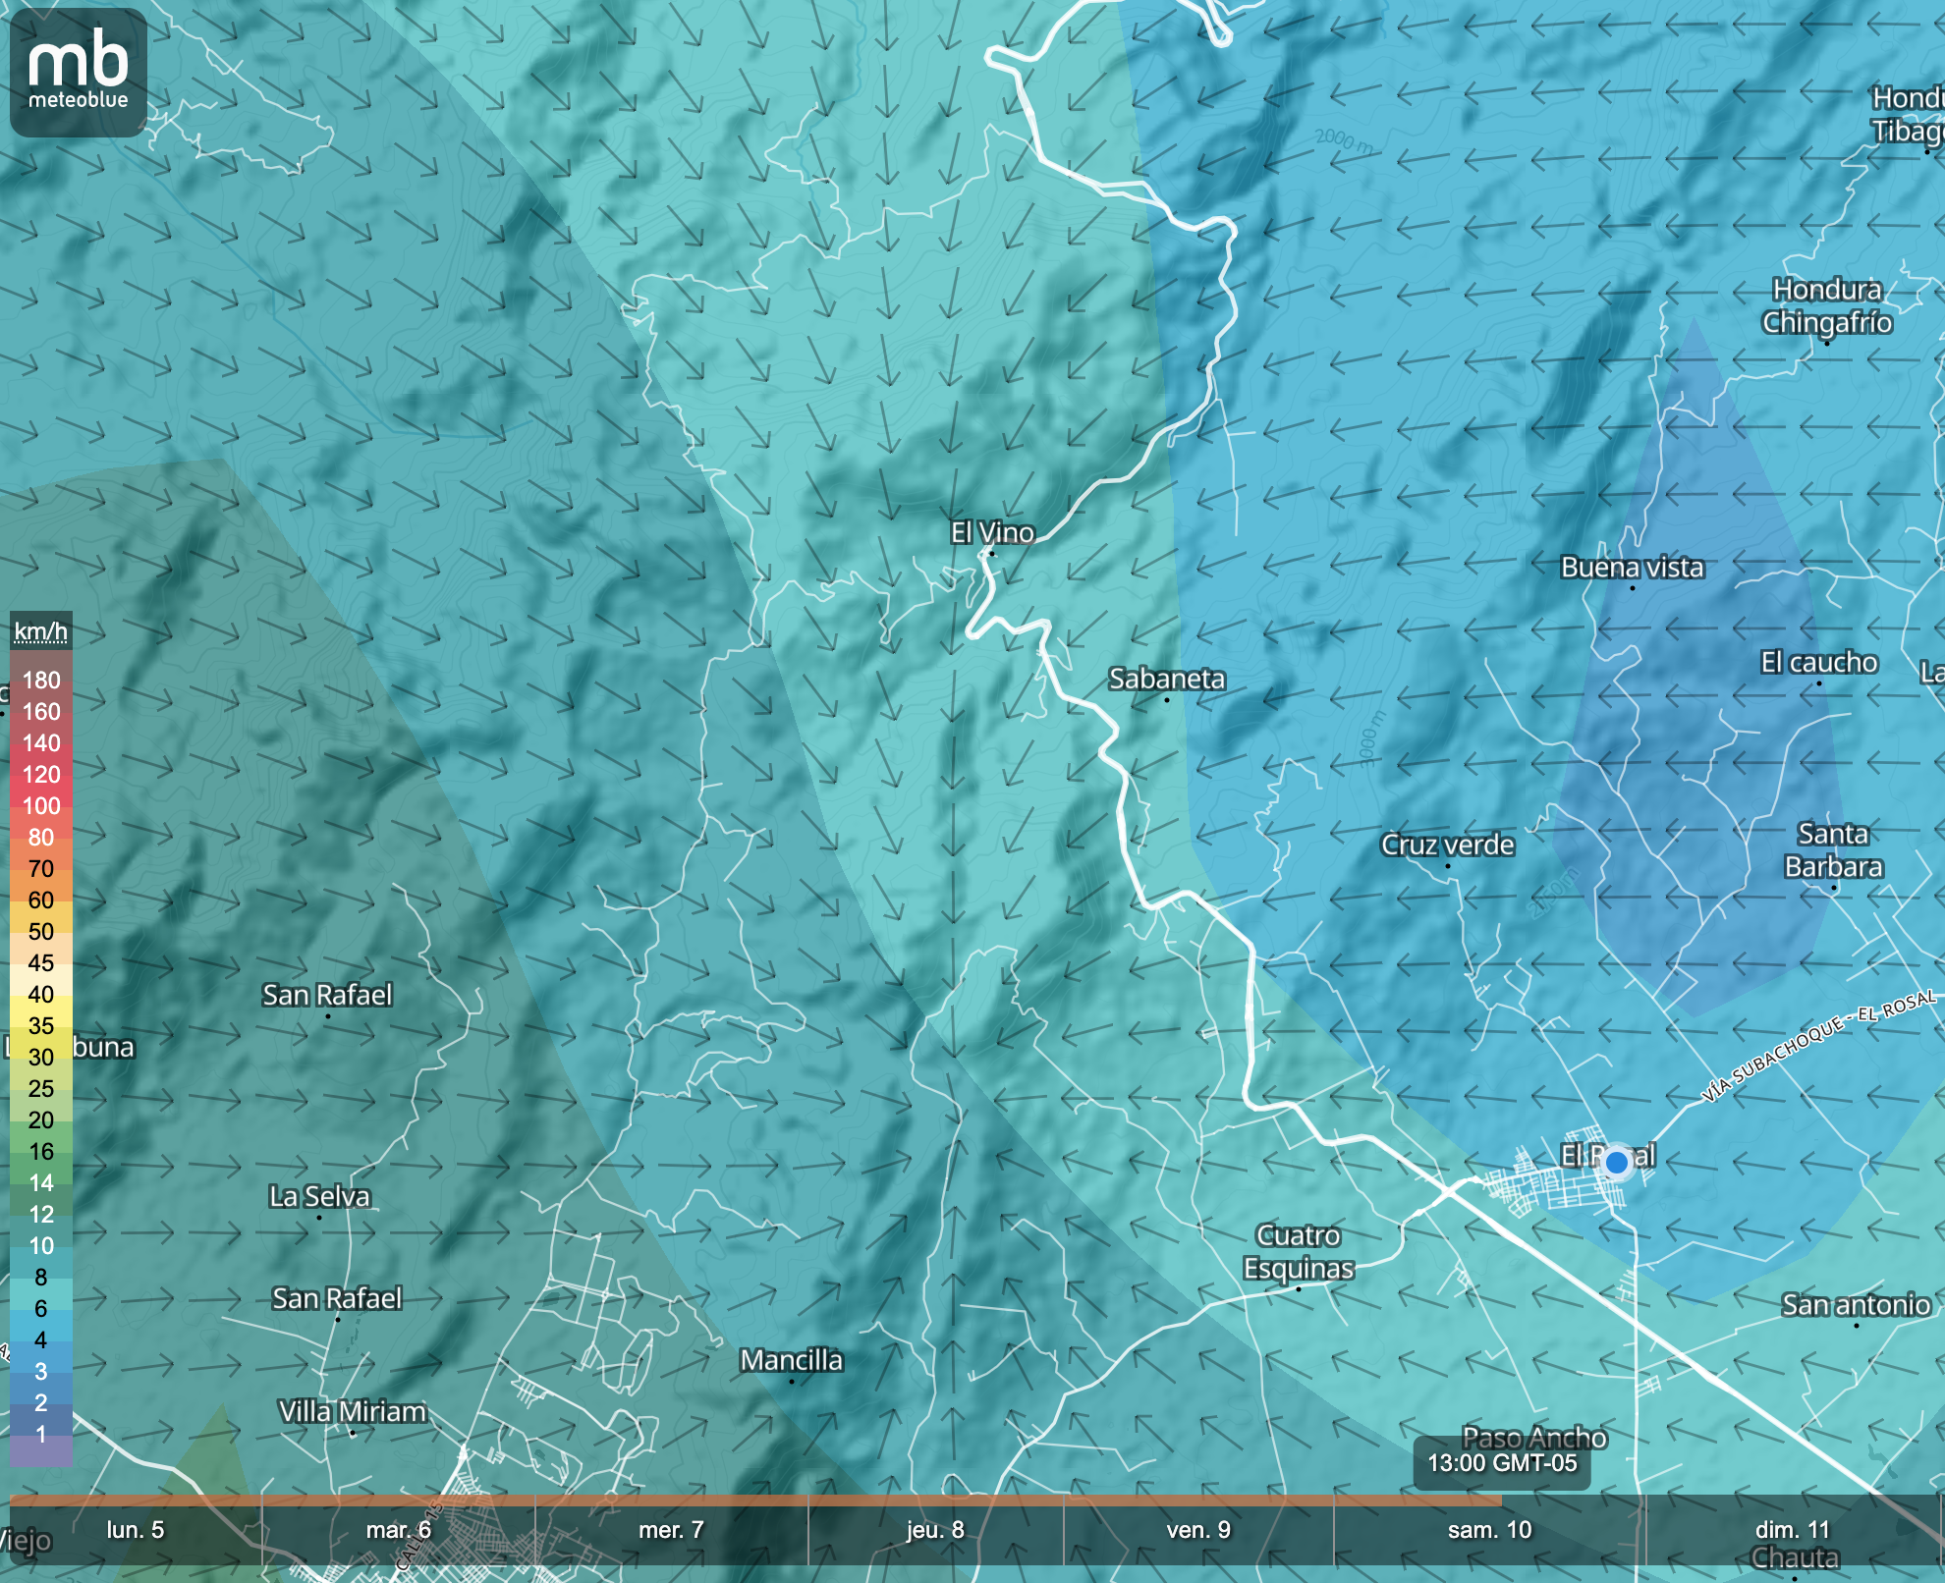
Task: Select lun. 5 on the timeline
Action: pos(136,1530)
